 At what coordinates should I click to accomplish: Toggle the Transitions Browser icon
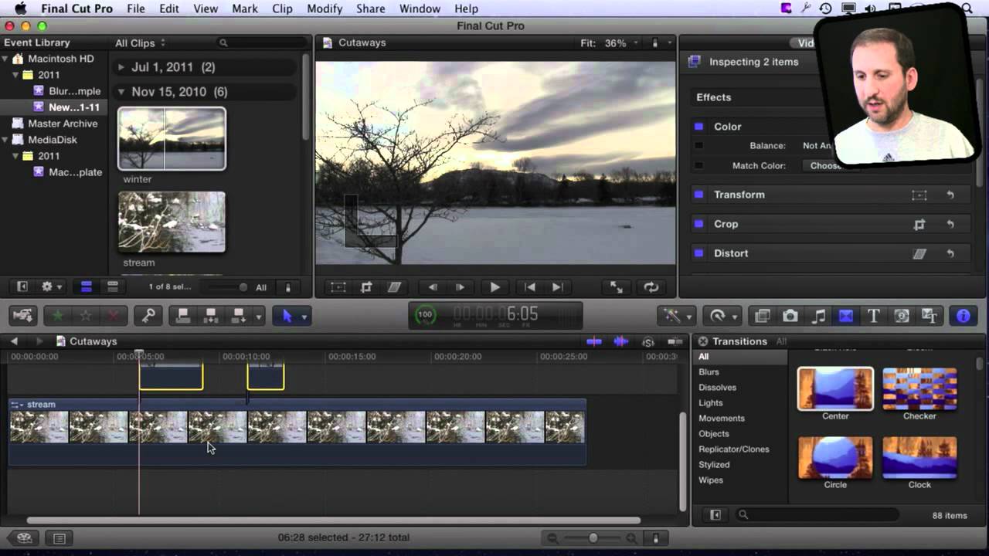[x=846, y=316]
